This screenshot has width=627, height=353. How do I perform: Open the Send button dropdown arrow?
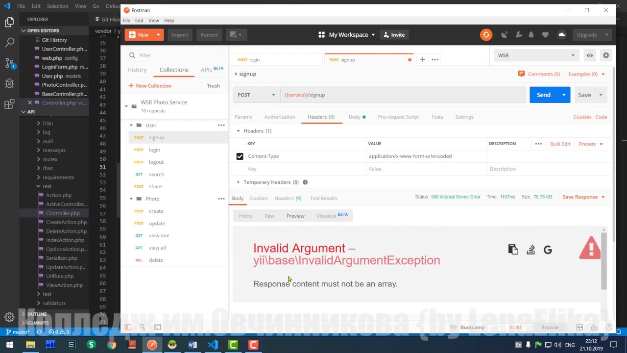[x=564, y=95]
